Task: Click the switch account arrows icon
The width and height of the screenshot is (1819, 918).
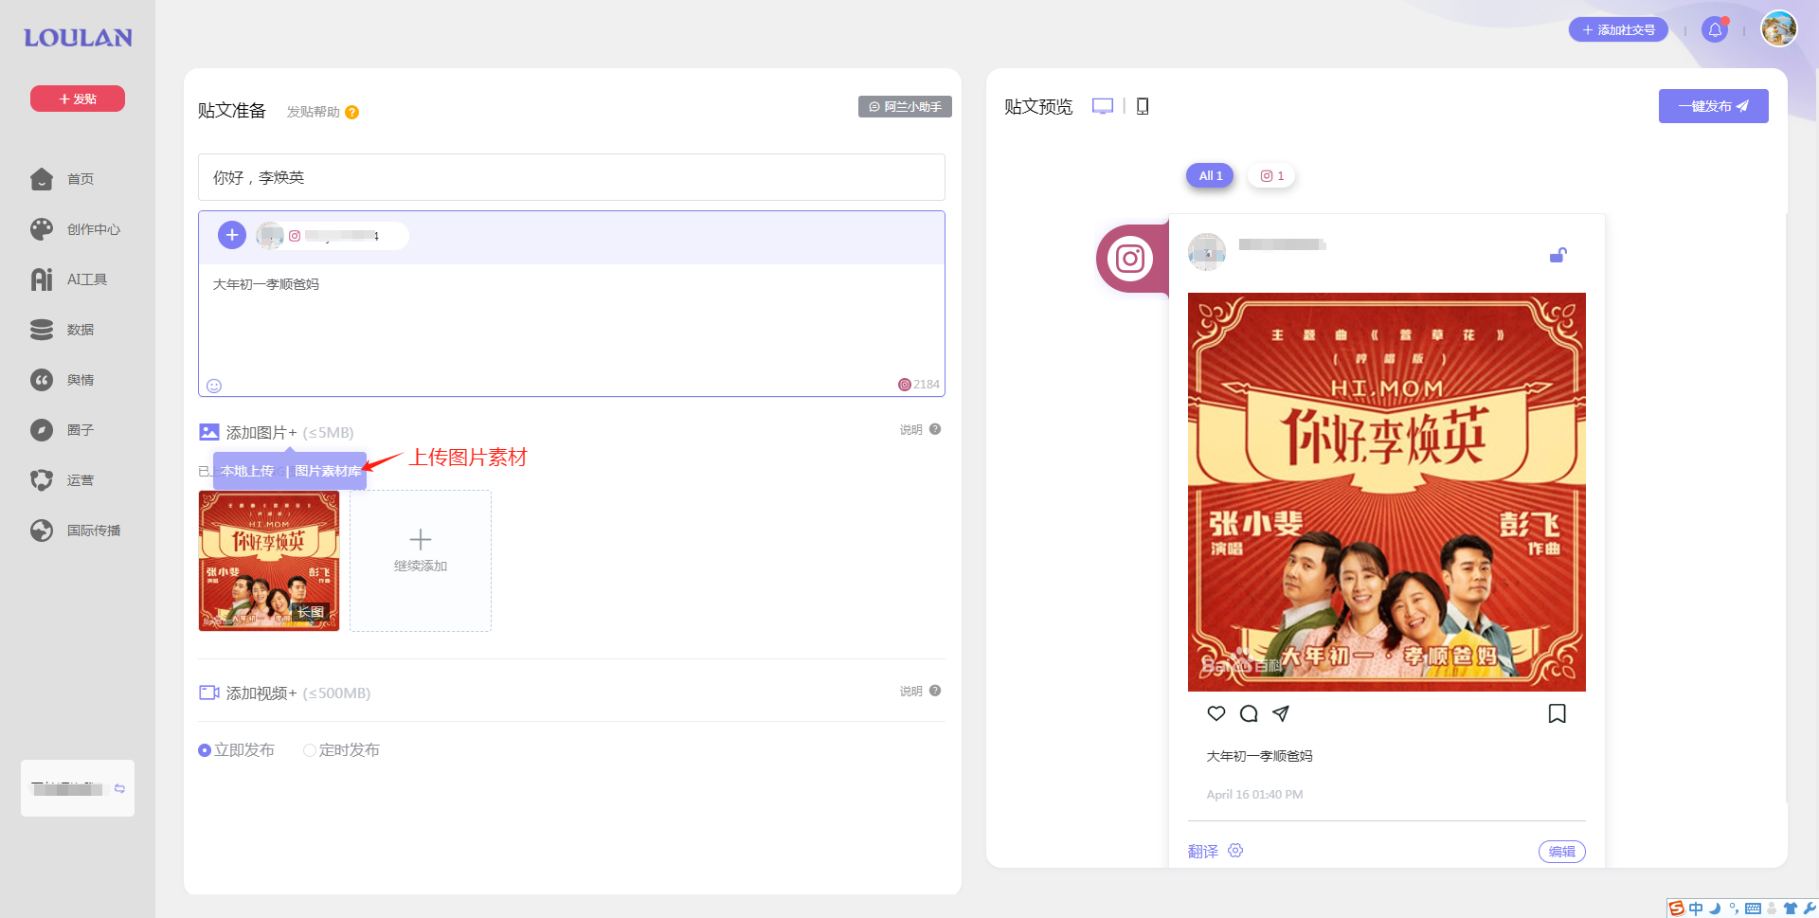Action: tap(119, 788)
